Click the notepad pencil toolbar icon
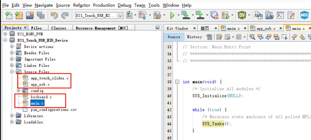The height and width of the screenshot is (140, 311). point(291,15)
